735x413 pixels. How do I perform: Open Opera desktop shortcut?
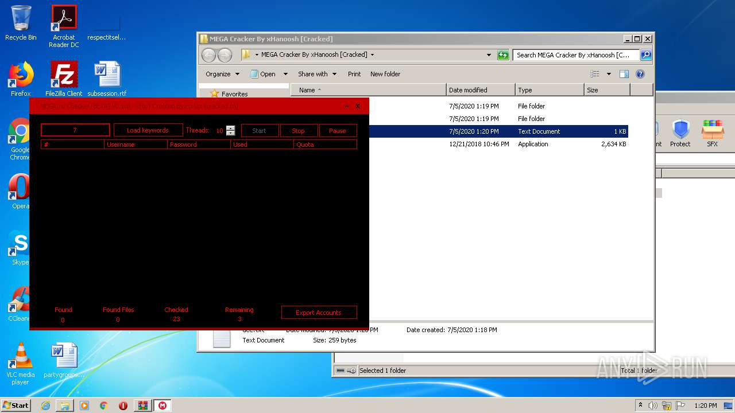[18, 192]
